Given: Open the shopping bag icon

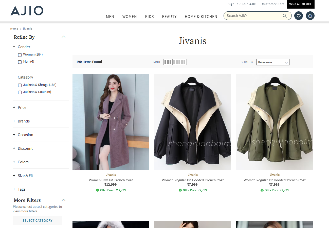Looking at the screenshot, I should coord(310,16).
